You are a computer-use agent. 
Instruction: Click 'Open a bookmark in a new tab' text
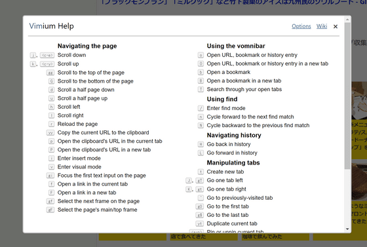244,81
